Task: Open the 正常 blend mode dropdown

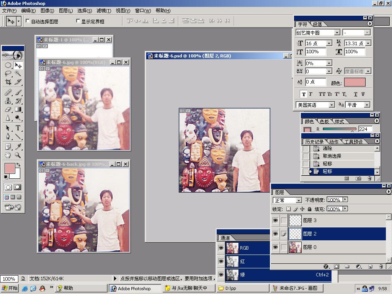Action: coord(299,200)
